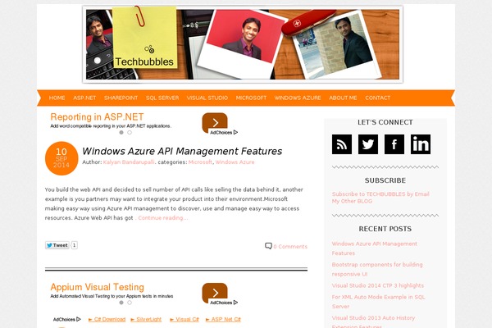Click the arrow button on Reporting in ASP.NET ad
Image resolution: width=492 pixels, height=328 pixels.
(215, 122)
